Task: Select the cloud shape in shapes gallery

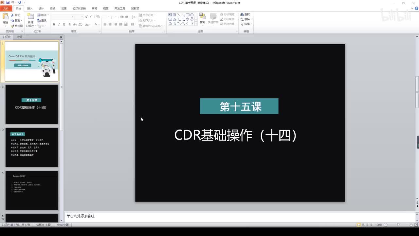Action: [170, 24]
